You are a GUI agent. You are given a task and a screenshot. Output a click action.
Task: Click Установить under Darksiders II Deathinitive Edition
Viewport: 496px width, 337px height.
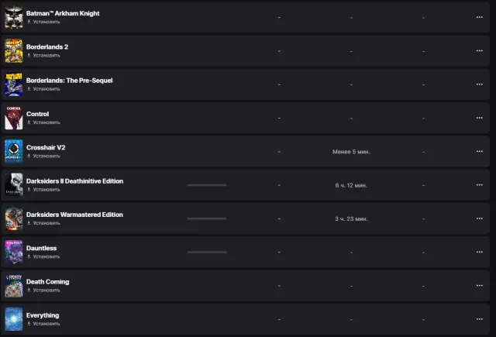coord(43,189)
